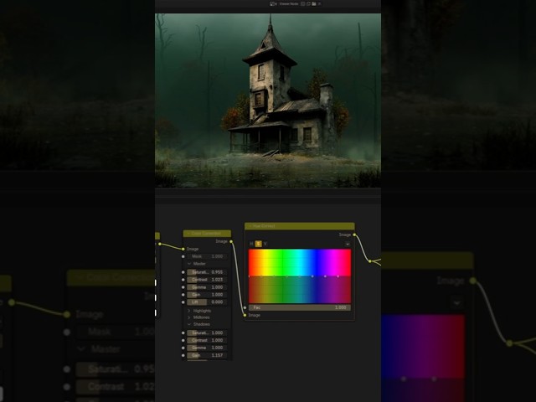536x402 pixels.
Task: Click Shadows Gamma field
Action: [x=207, y=348]
